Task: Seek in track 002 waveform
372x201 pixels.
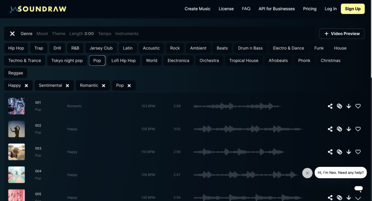Action: click(248, 129)
